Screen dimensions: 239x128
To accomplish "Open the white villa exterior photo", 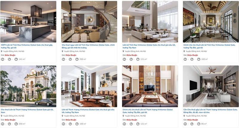I will 28,86.
